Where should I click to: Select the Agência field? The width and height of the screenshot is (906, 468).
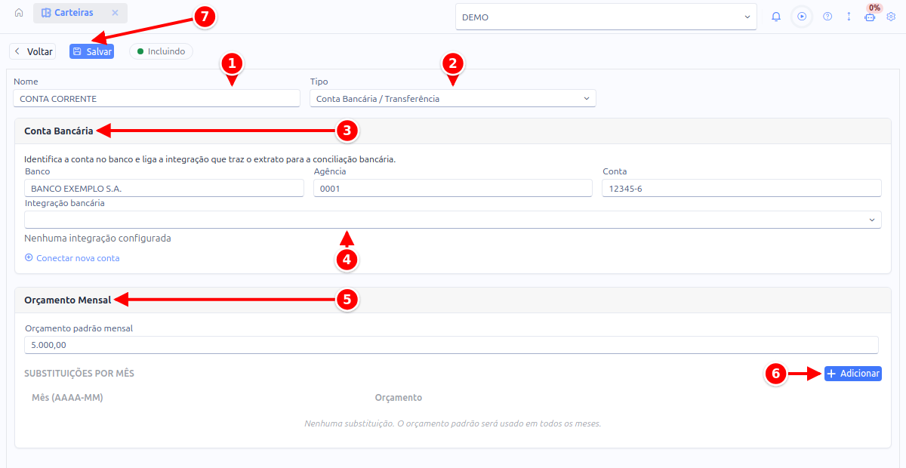tap(453, 188)
